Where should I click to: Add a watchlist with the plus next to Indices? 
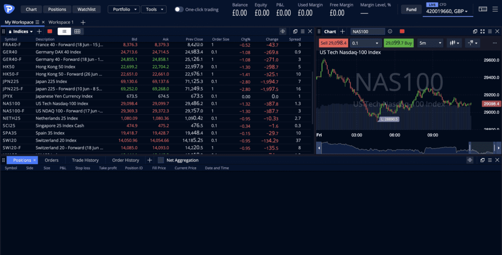click(39, 31)
